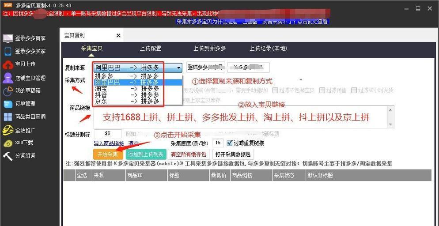Click the VIP logo in the title bar
The image size is (439, 226).
pos(8,5)
